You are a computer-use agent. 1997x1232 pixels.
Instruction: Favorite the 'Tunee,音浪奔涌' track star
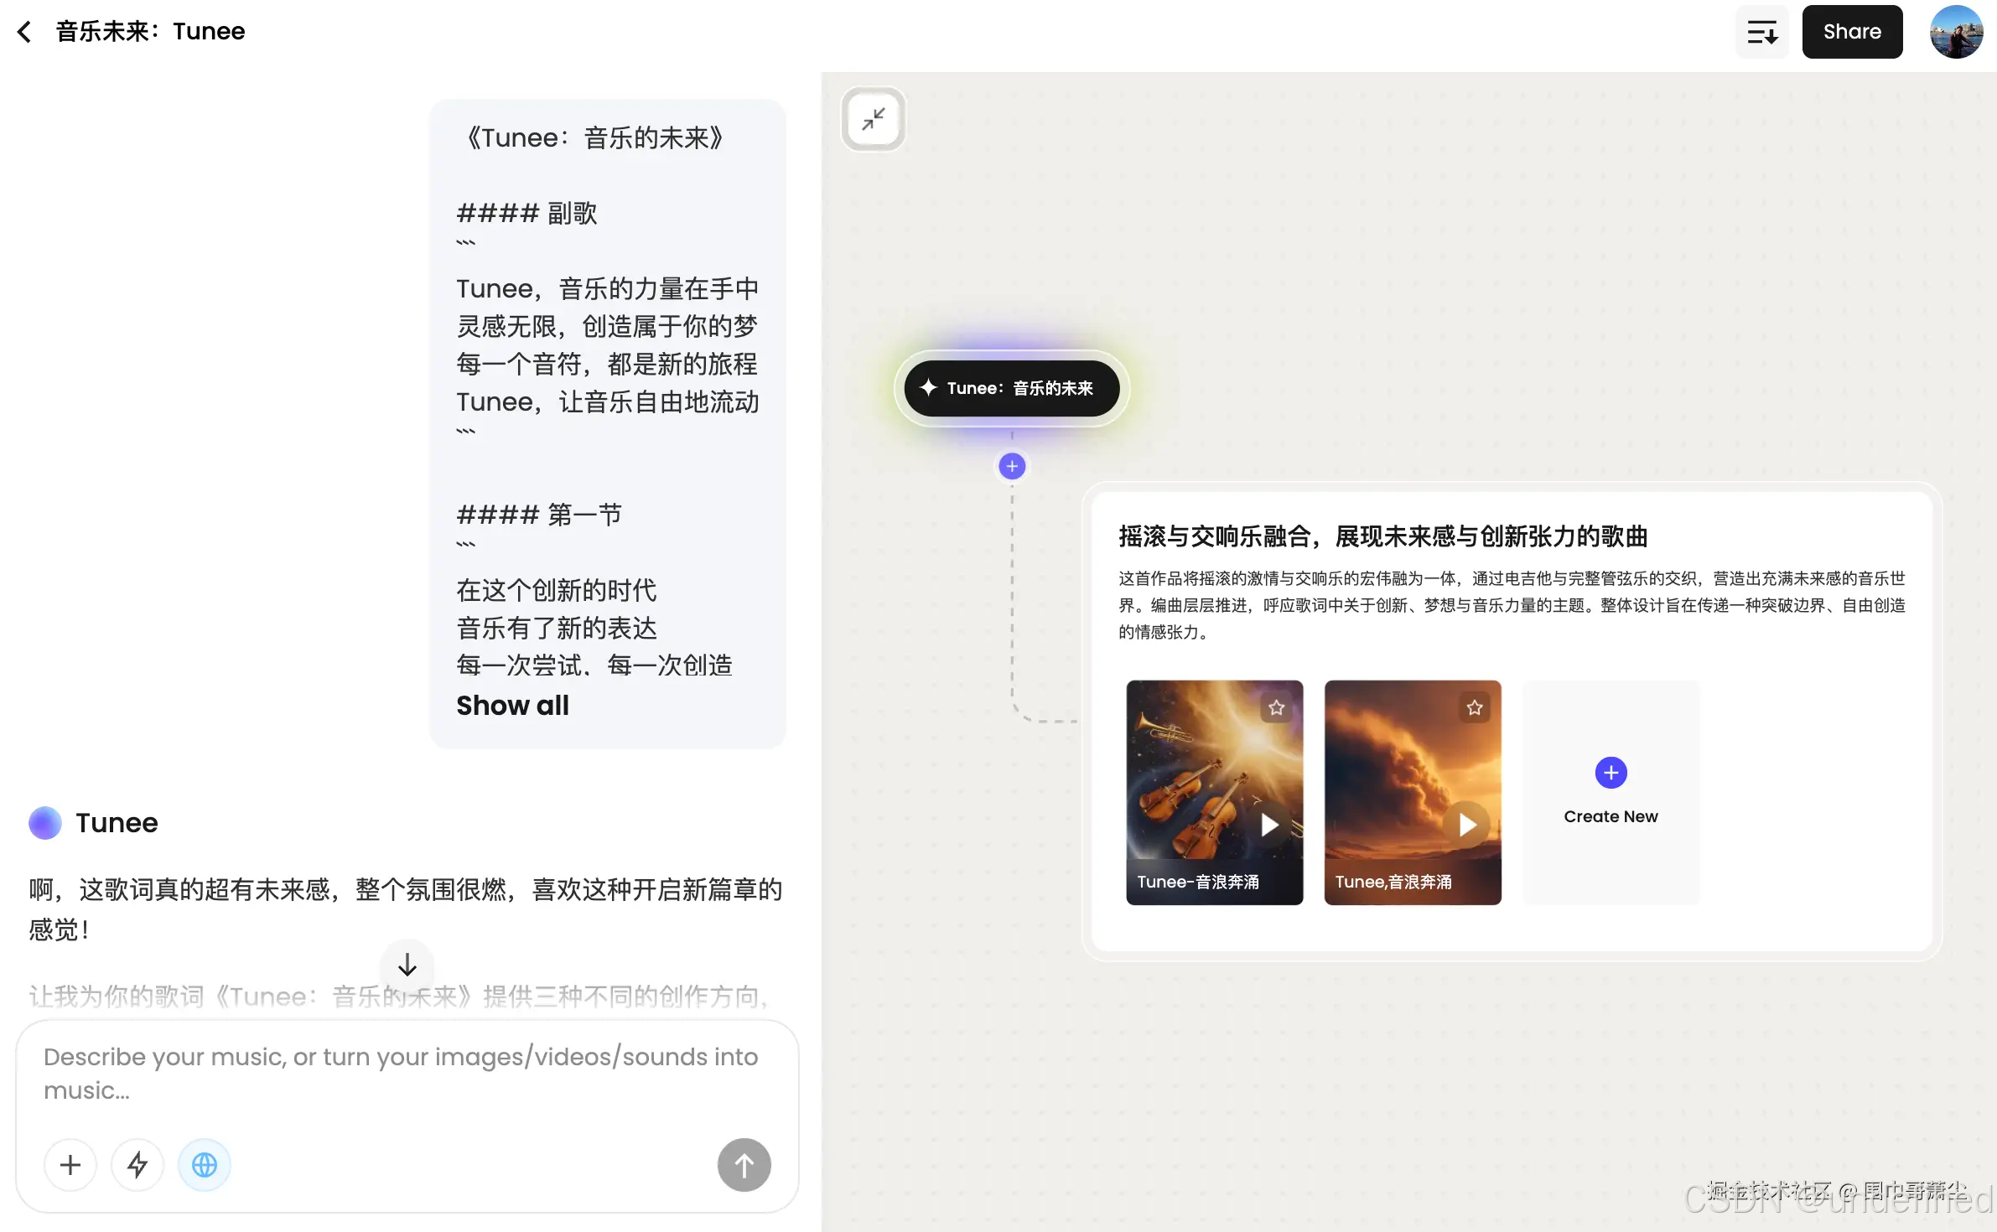(1475, 707)
